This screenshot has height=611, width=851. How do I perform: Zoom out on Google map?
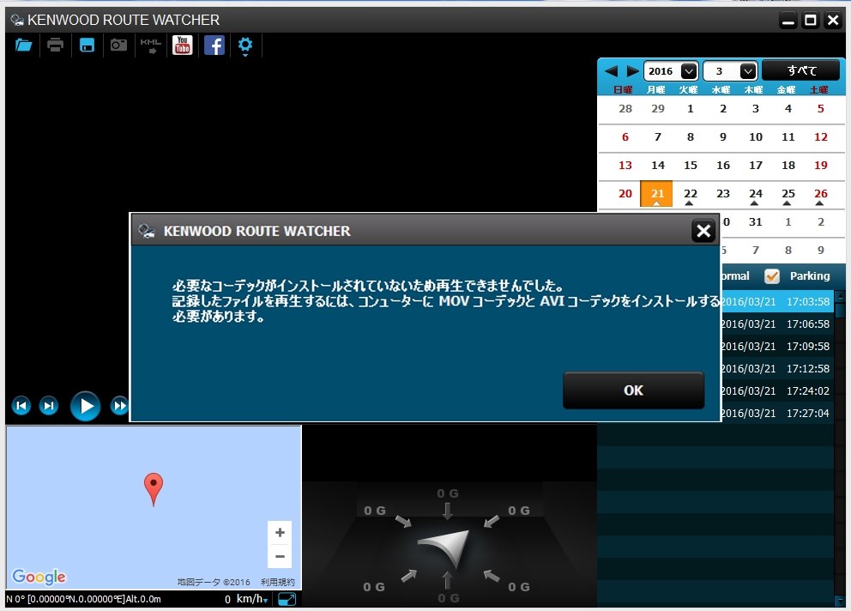coord(280,557)
